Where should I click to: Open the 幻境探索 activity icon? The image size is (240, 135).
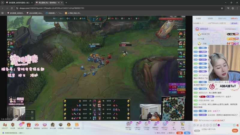[61, 126]
